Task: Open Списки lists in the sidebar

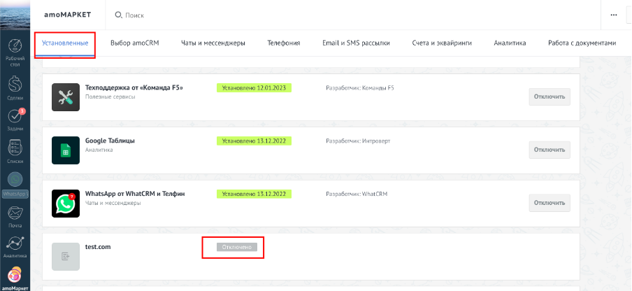Action: (x=15, y=152)
